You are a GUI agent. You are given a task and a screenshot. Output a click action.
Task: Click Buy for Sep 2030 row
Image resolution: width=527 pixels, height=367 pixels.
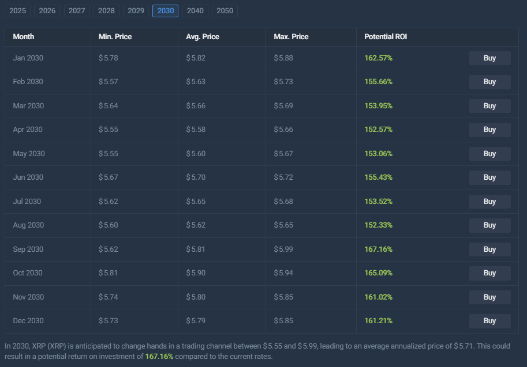point(489,249)
